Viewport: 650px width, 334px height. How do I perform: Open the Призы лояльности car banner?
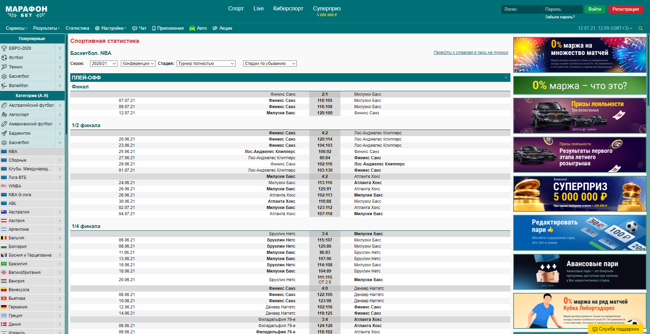point(580,116)
